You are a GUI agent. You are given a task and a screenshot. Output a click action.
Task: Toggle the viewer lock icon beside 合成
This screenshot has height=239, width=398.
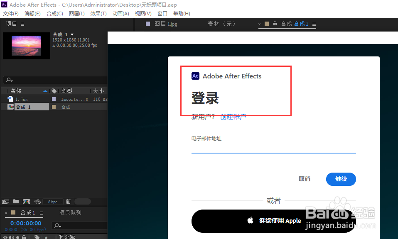[275, 24]
